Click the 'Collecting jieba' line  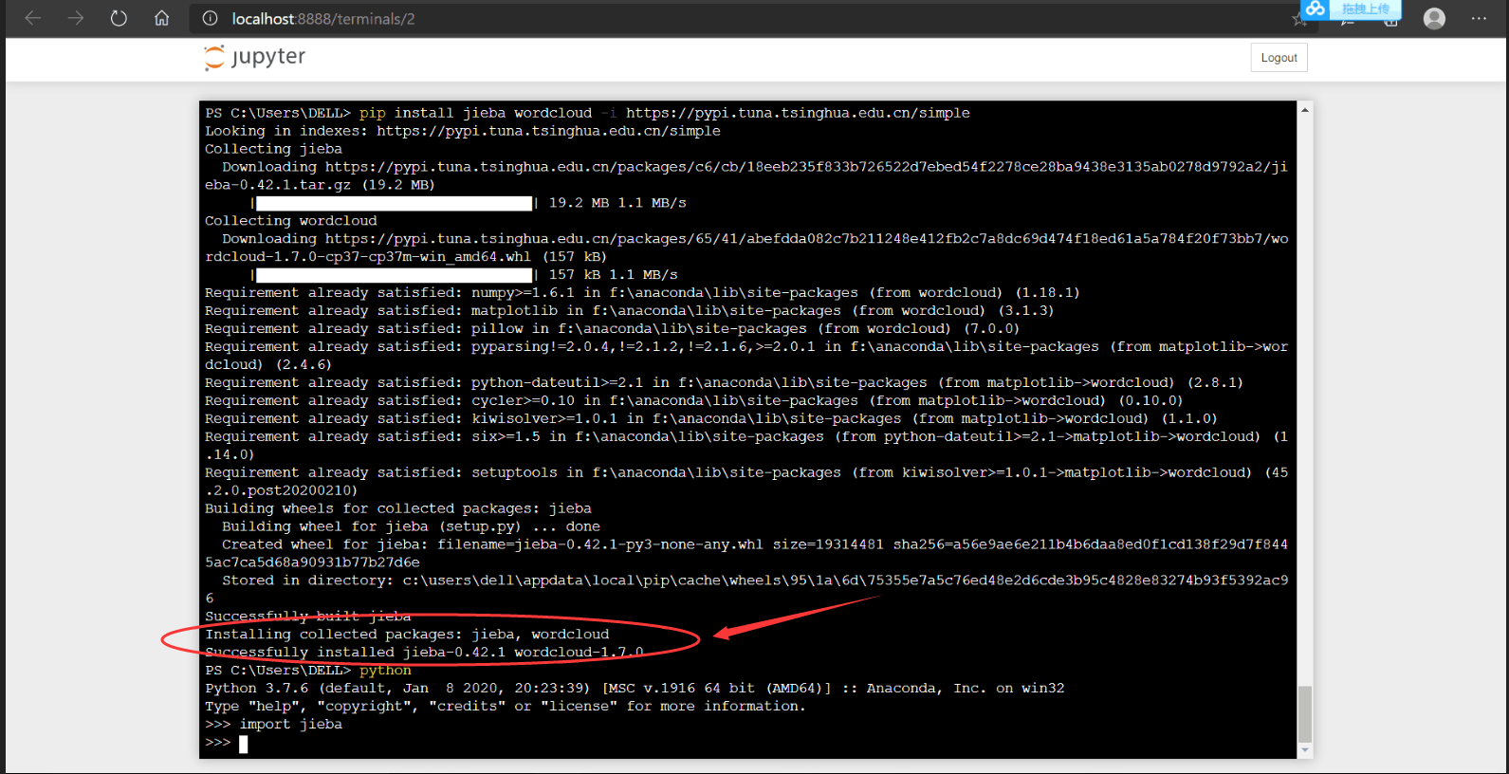click(273, 149)
